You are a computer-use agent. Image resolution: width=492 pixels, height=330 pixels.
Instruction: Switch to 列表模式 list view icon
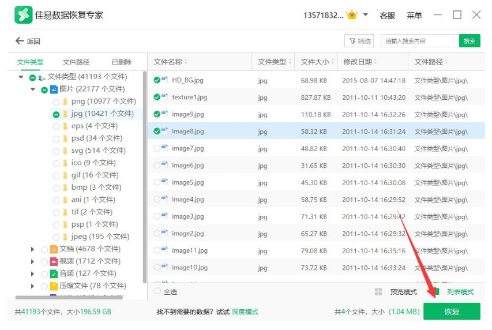(x=437, y=292)
